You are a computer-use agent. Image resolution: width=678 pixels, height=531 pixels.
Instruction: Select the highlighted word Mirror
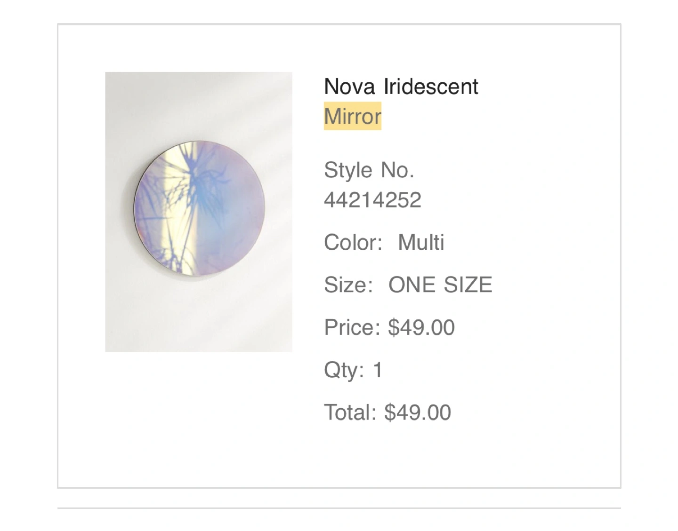pos(353,116)
